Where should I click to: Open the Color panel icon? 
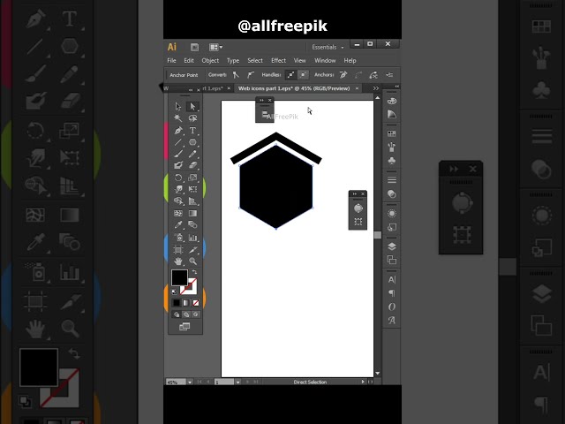pos(392,101)
